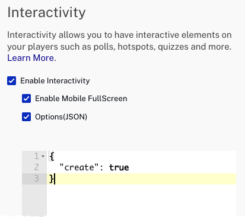Select line number 3 in the editor gutter

tap(36, 179)
